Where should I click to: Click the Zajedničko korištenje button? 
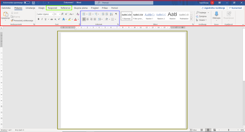[213, 8]
